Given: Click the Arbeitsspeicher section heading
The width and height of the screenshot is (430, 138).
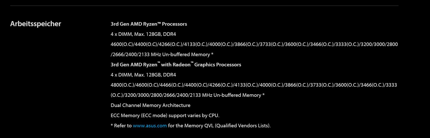Looking at the screenshot, I should tap(36, 24).
